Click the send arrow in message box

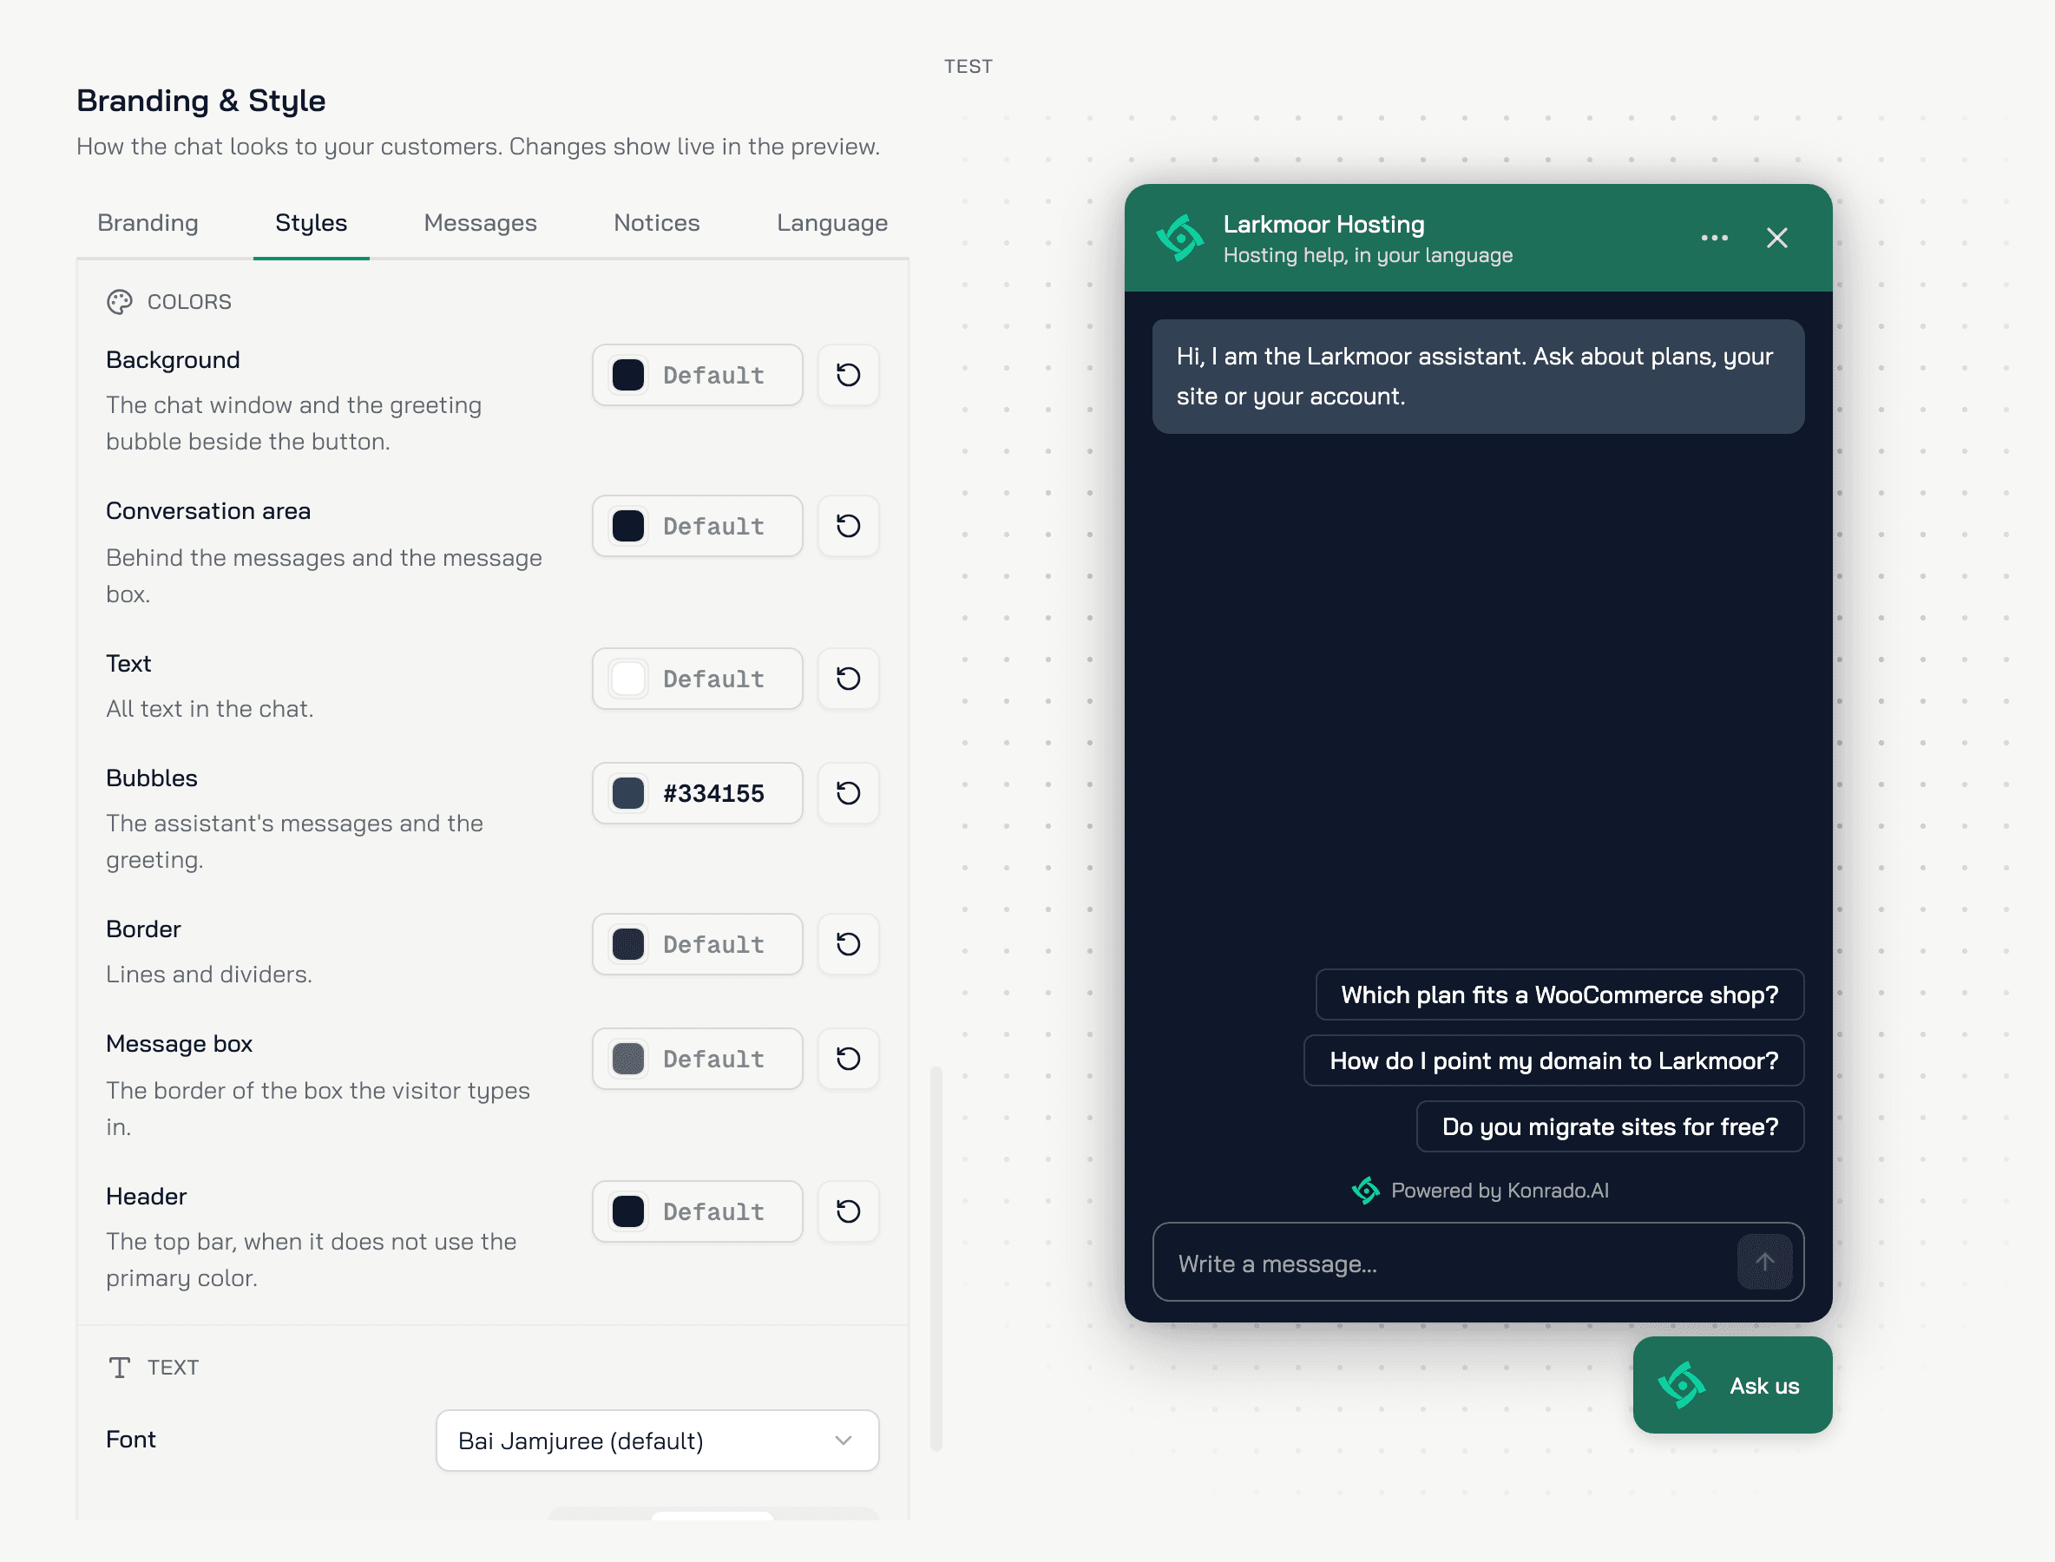coord(1764,1262)
